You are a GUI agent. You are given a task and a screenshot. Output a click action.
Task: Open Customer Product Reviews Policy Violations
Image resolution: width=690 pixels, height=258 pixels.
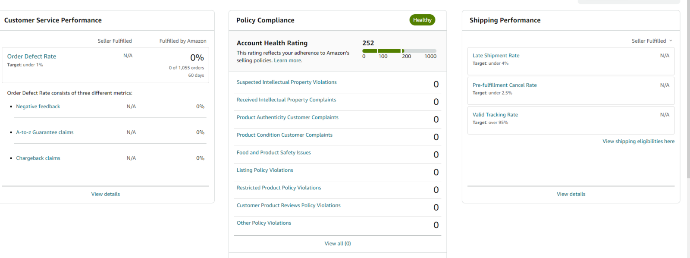288,206
